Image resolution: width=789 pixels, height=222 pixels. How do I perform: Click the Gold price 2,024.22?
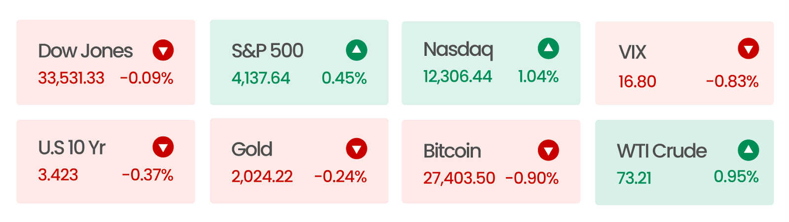point(262,177)
